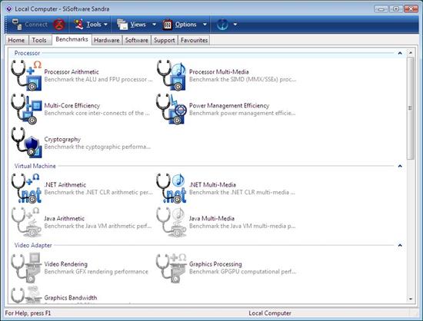Open the Tools toolbar dropdown
Screen dimensions: 423x321
click(92, 25)
